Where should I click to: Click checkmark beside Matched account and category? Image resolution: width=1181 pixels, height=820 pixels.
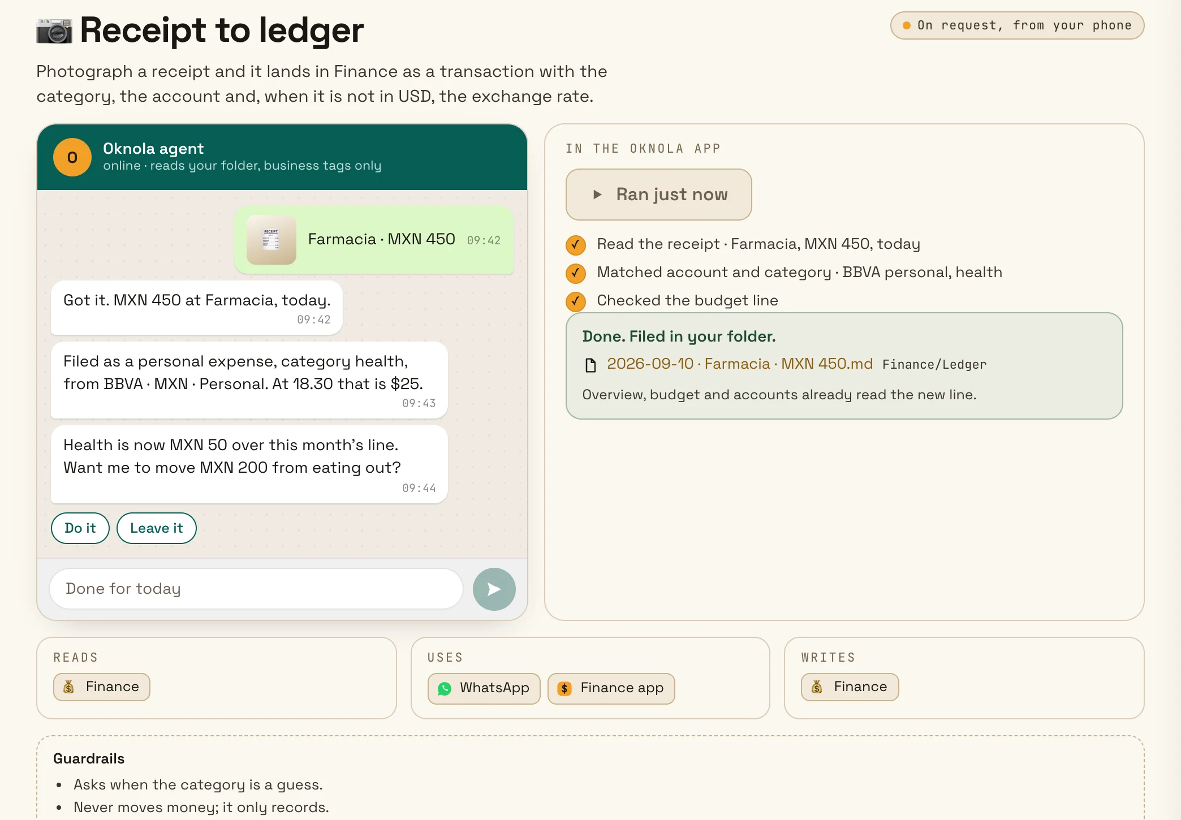click(575, 273)
